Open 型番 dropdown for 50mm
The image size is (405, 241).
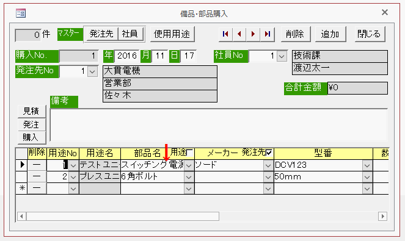point(367,177)
